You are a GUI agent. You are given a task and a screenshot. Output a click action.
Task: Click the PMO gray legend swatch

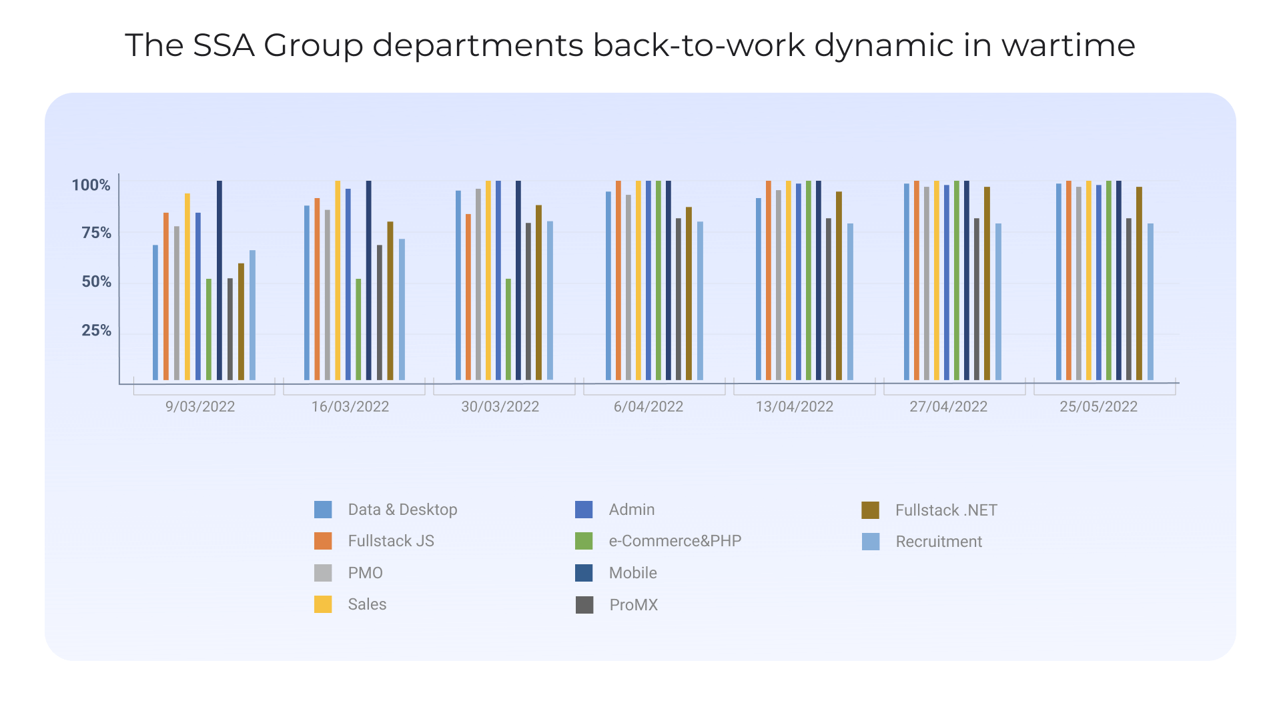pyautogui.click(x=323, y=573)
